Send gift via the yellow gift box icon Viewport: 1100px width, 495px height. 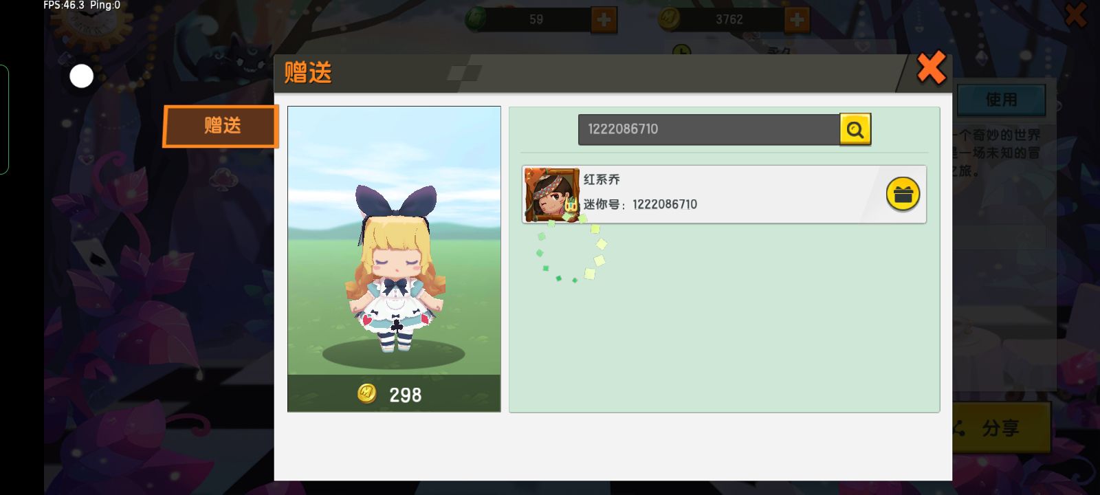point(903,195)
